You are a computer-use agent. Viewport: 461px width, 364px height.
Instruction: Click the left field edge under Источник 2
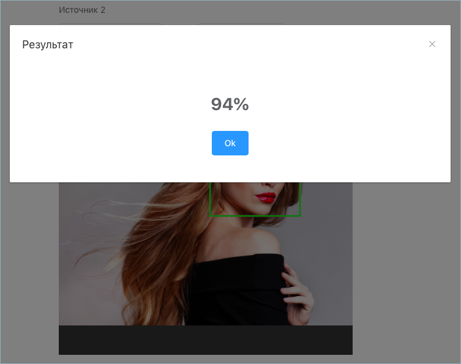tap(110, 24)
